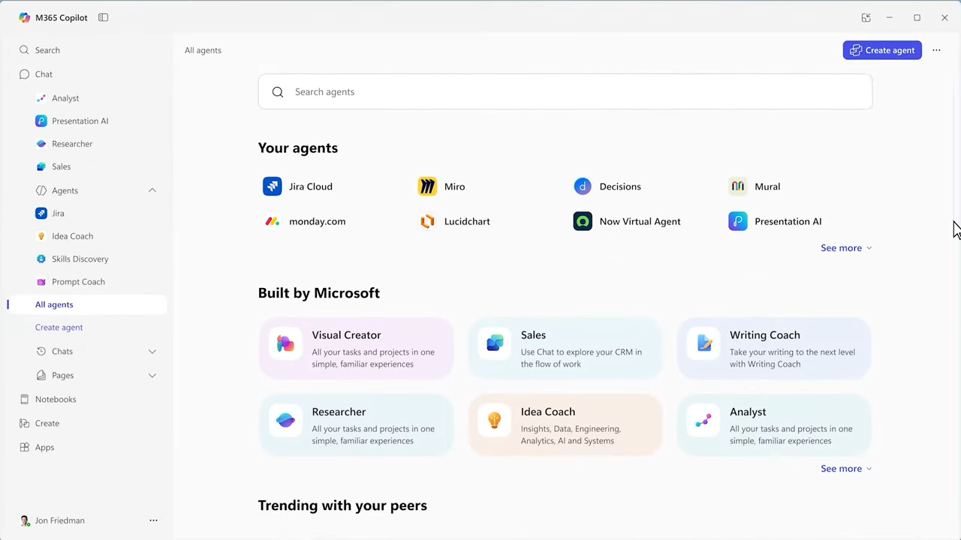Click the Analyst card icon
This screenshot has width=961, height=540.
pos(703,421)
